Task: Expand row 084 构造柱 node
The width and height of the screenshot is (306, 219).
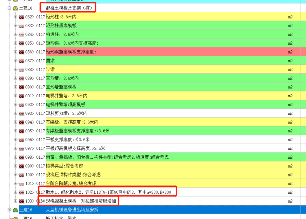Action: point(16,34)
